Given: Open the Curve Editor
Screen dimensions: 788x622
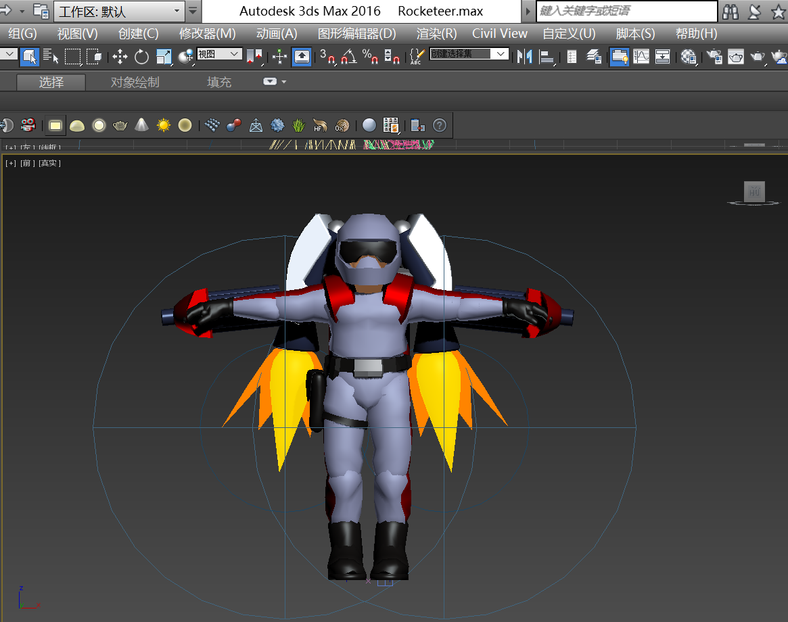Looking at the screenshot, I should click(x=641, y=56).
